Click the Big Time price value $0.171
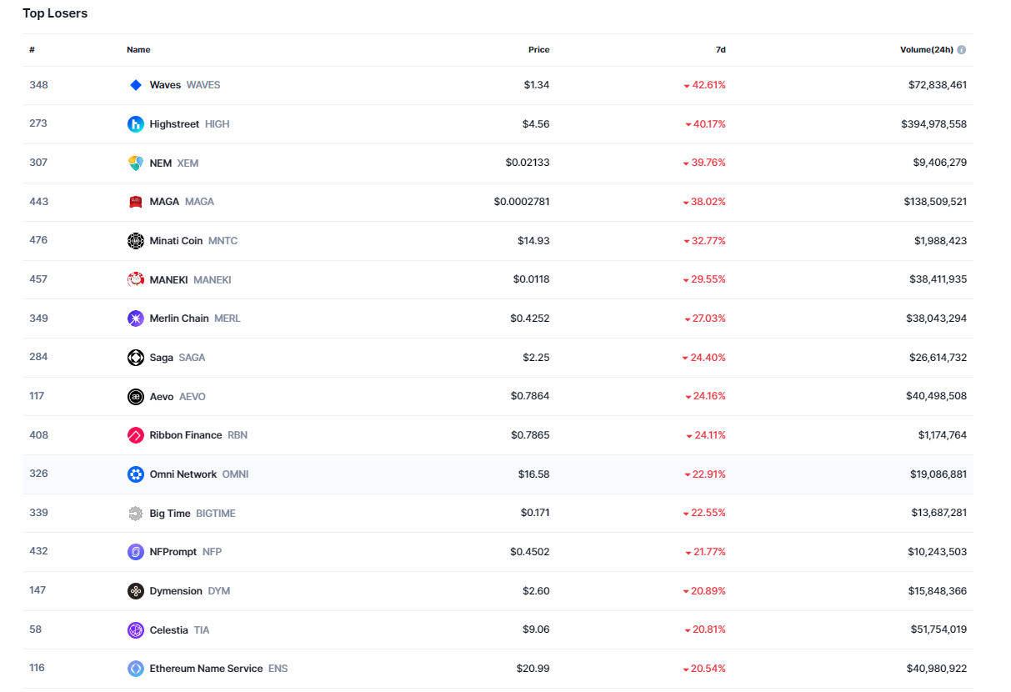 (x=535, y=513)
